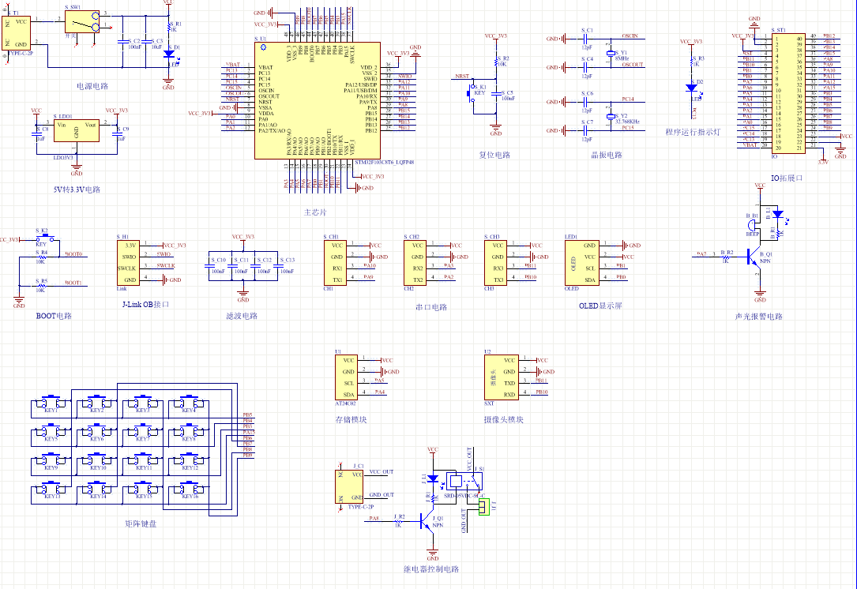The image size is (857, 589).
Task: Click the S_K1 reset key symbol
Action: (472, 93)
